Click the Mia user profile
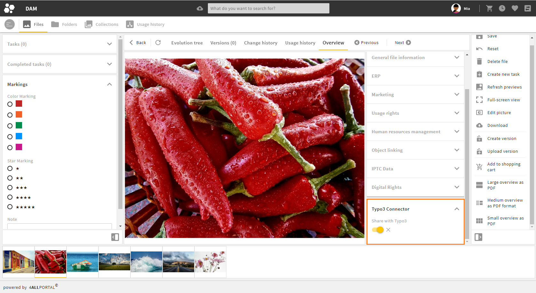Screen dimensions: 536x293 tap(461, 8)
